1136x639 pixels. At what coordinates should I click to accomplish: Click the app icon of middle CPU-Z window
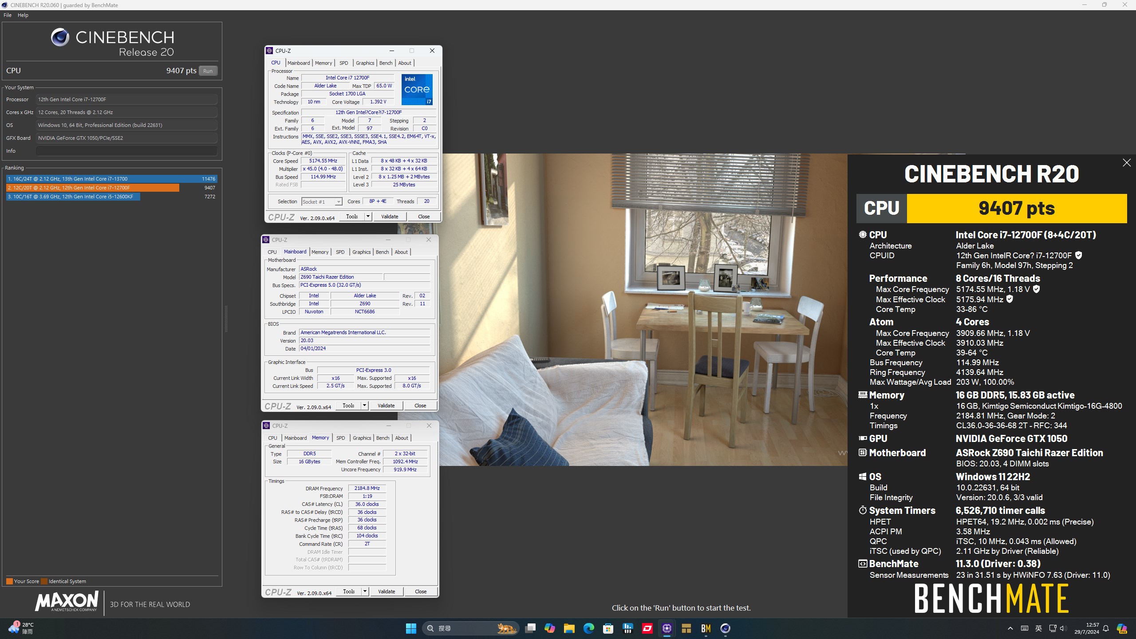(266, 240)
